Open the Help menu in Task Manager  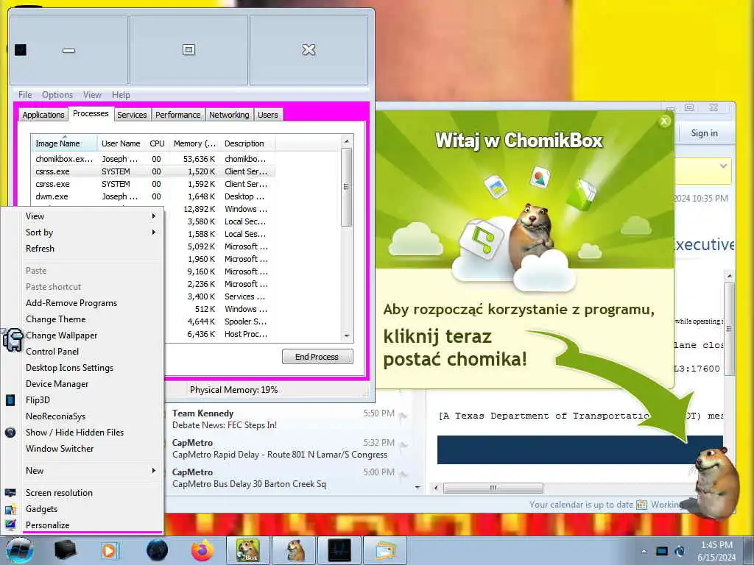[121, 95]
